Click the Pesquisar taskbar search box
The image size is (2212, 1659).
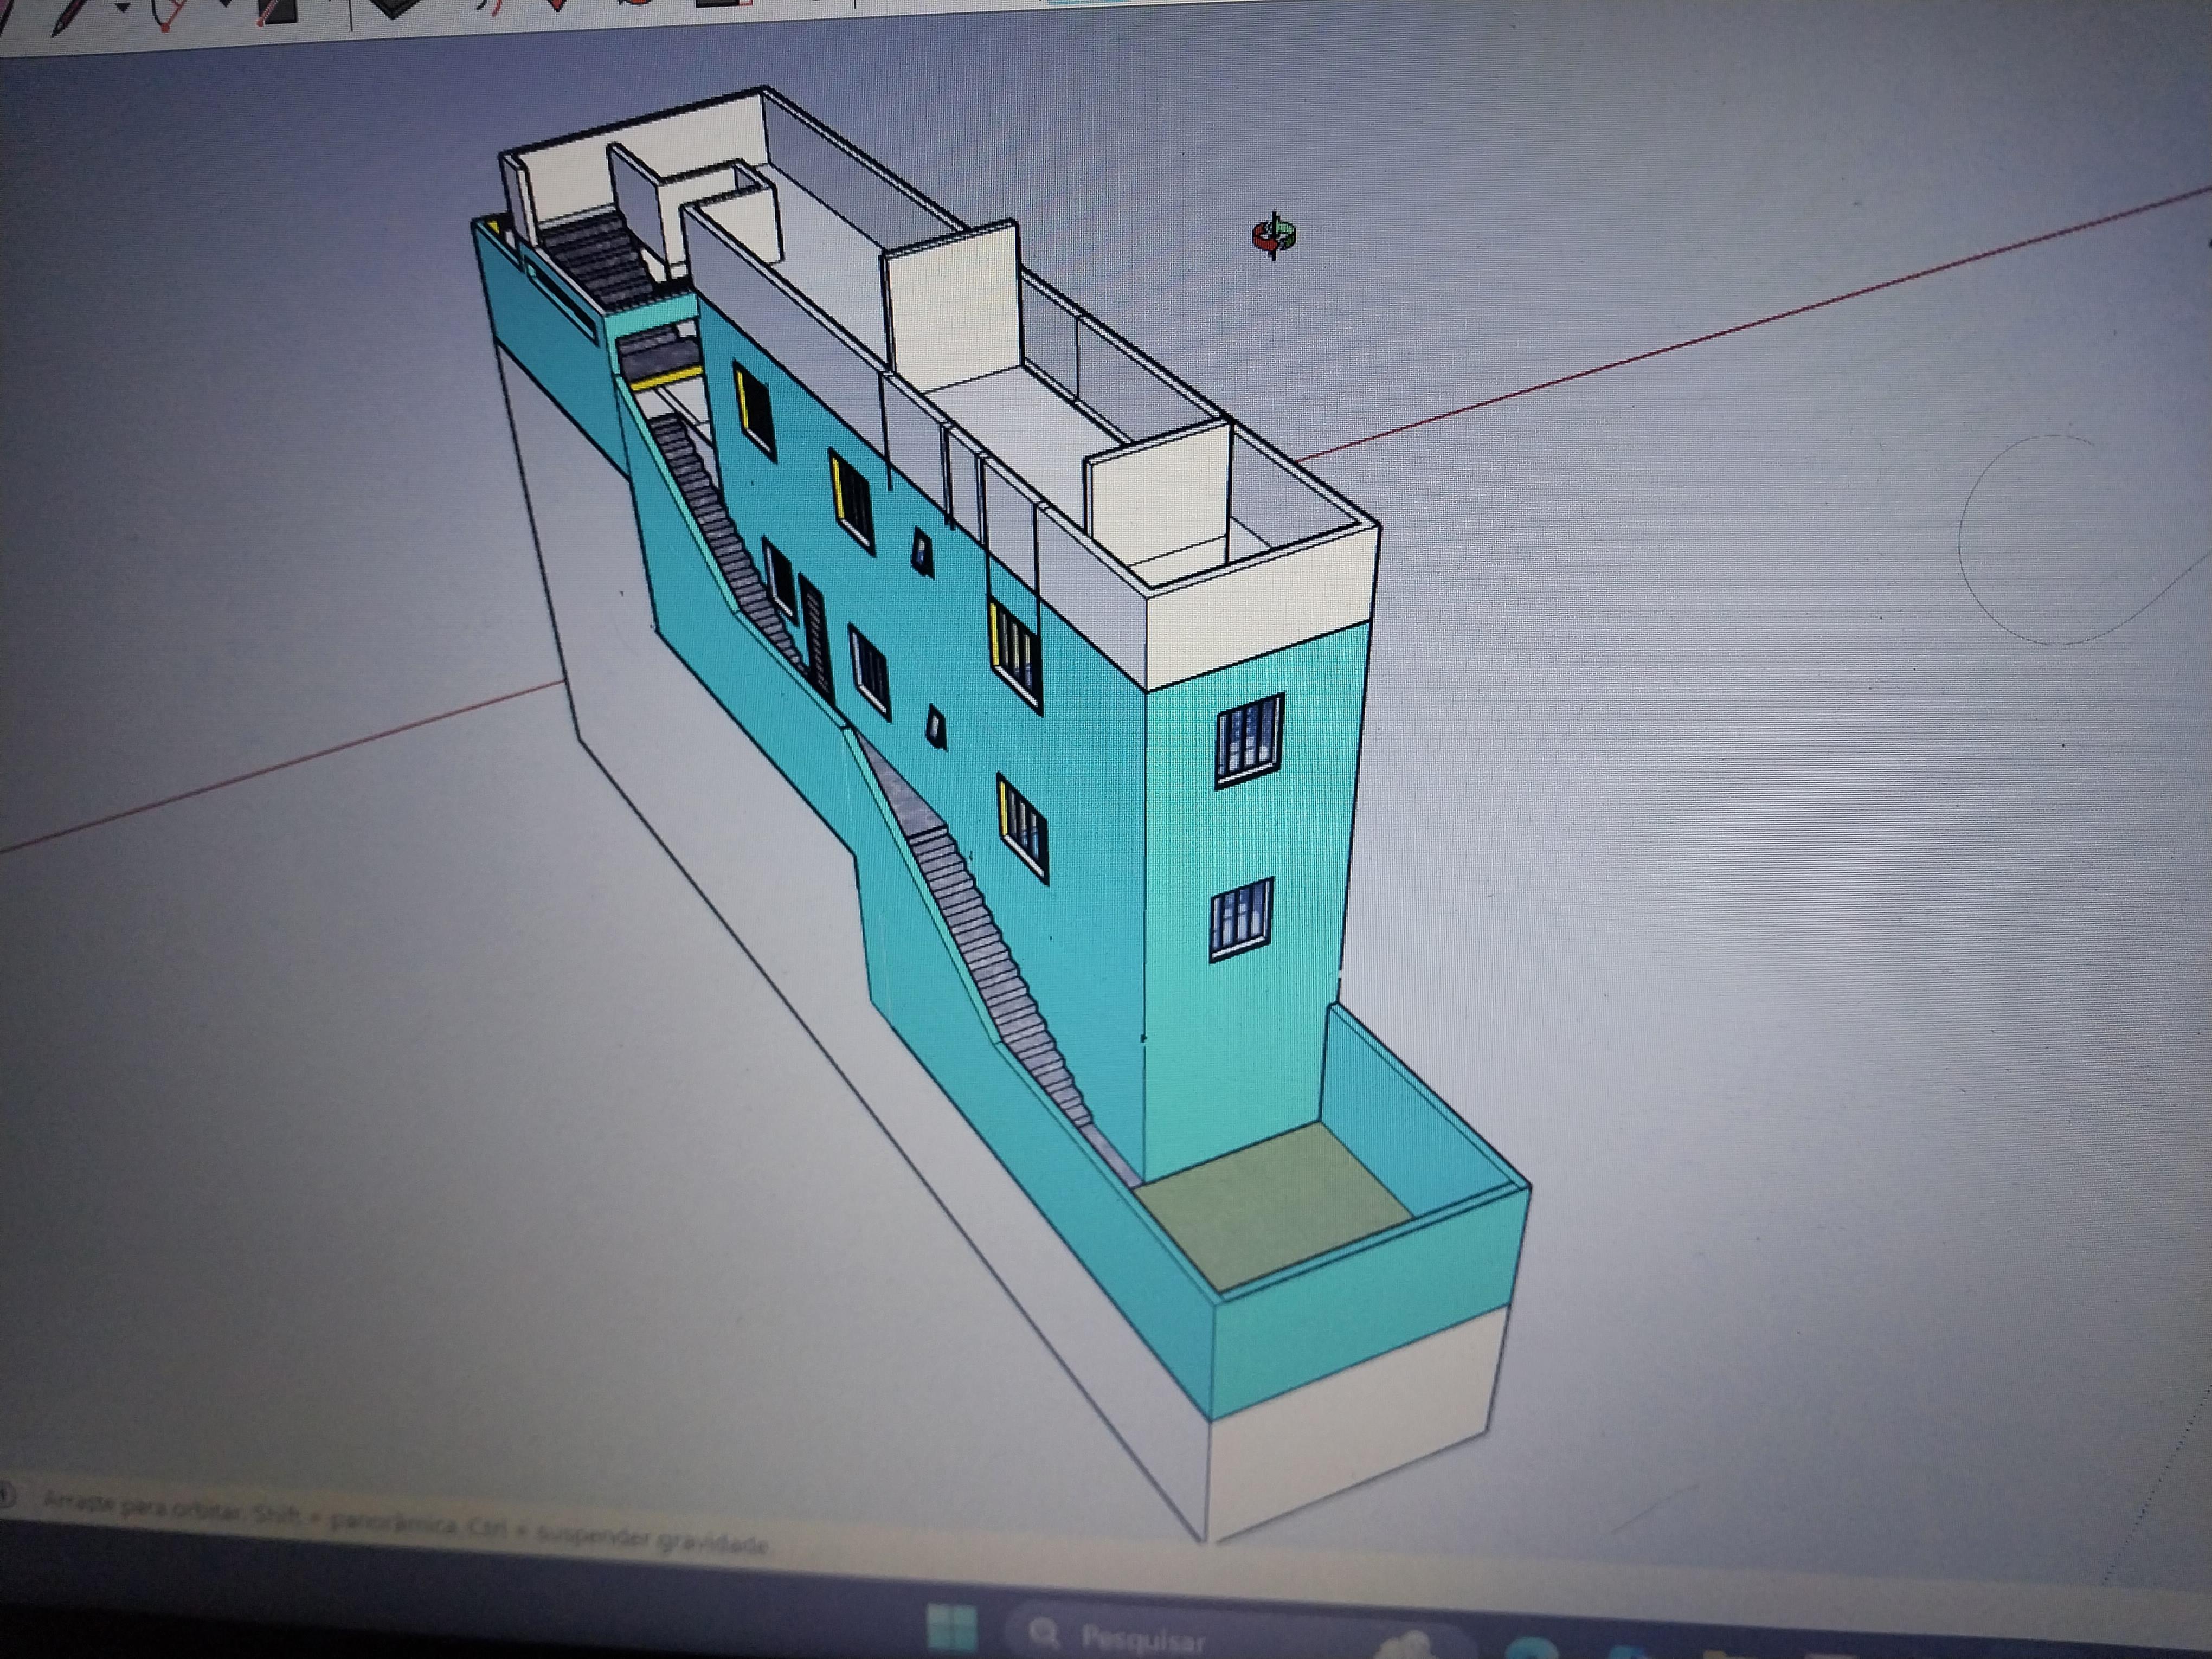(1140, 1639)
